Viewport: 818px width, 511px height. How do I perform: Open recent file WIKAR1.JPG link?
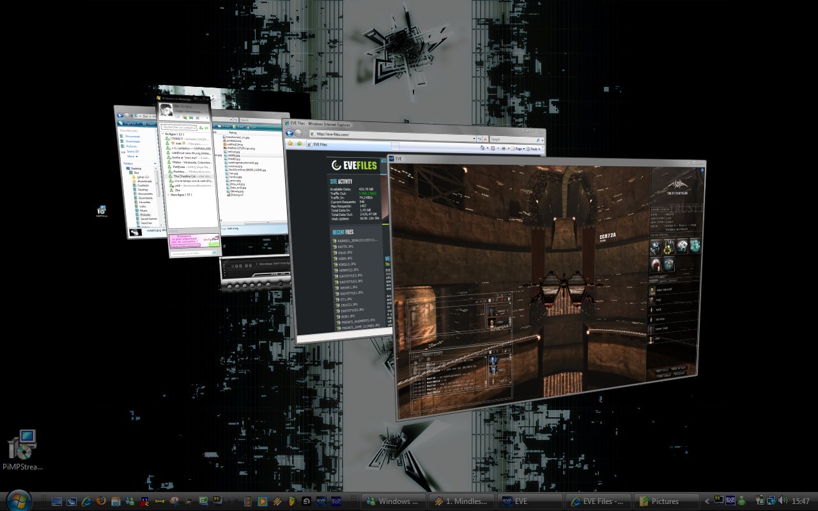[x=349, y=287]
